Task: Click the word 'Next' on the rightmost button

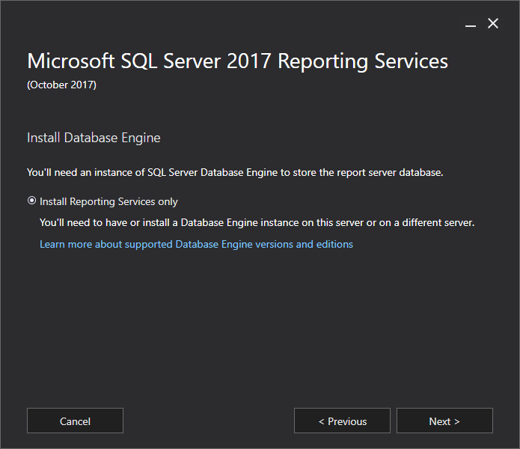Action: click(440, 421)
